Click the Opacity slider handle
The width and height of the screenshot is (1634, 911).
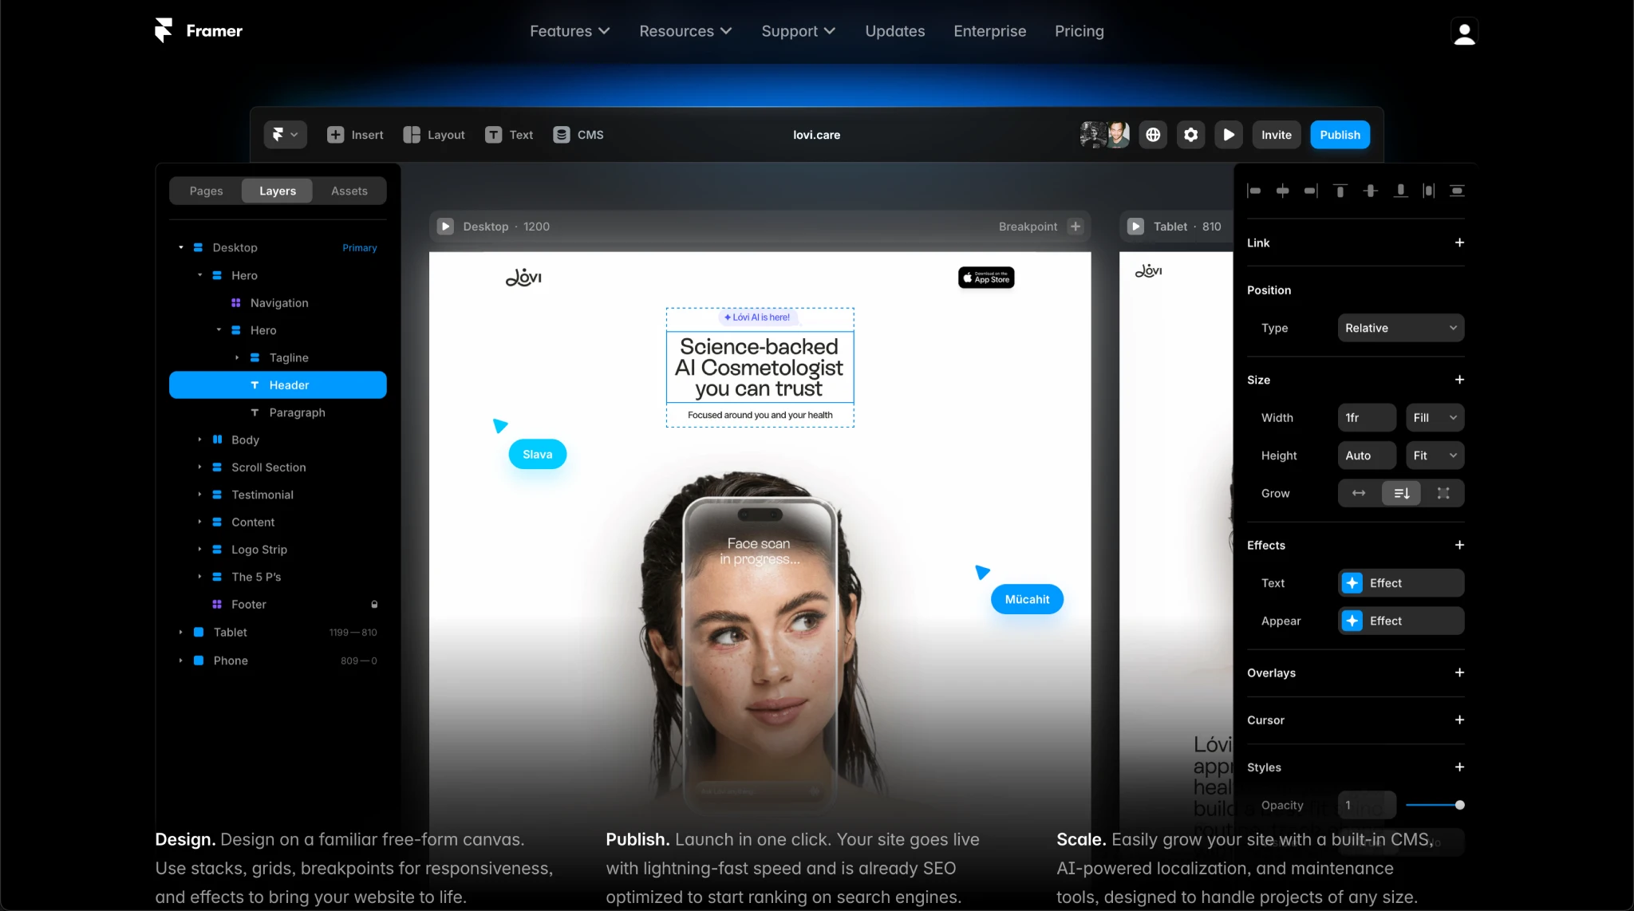tap(1459, 806)
